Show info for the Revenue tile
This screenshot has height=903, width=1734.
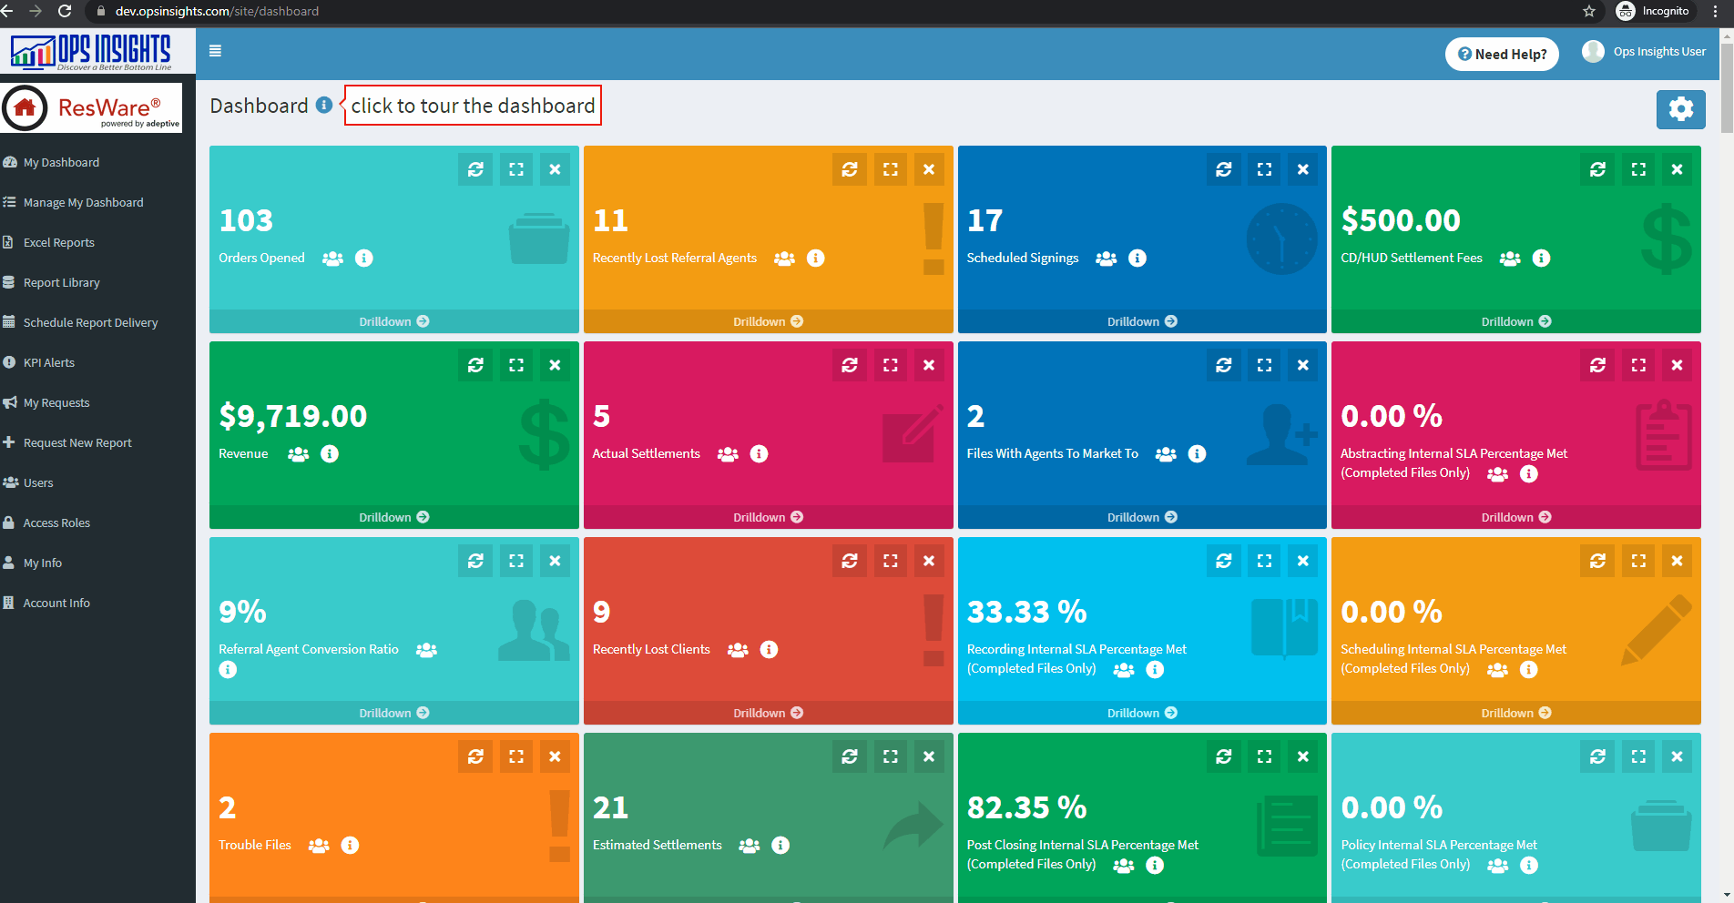330,453
